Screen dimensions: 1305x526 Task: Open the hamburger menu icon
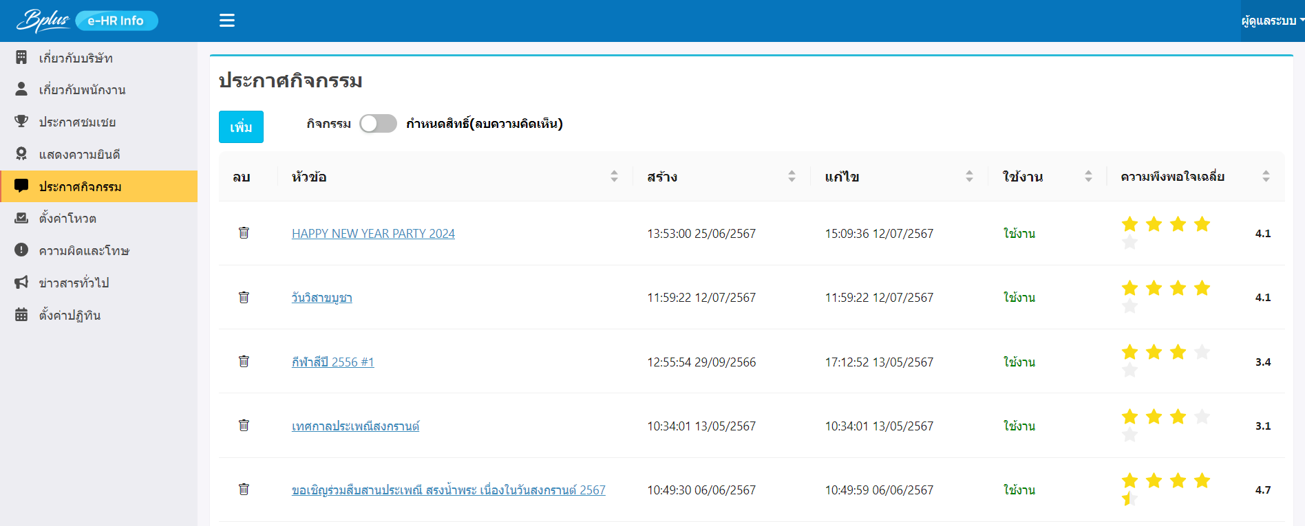(x=227, y=21)
